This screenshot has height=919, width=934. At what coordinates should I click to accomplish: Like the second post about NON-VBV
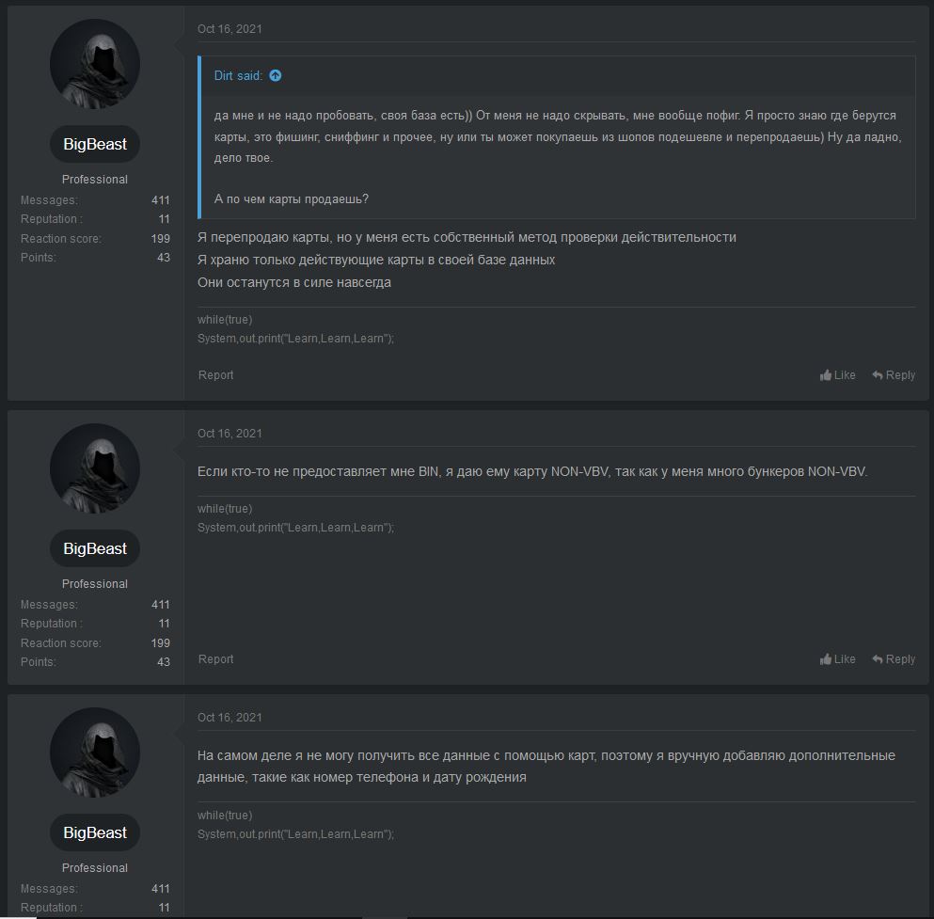coord(837,659)
